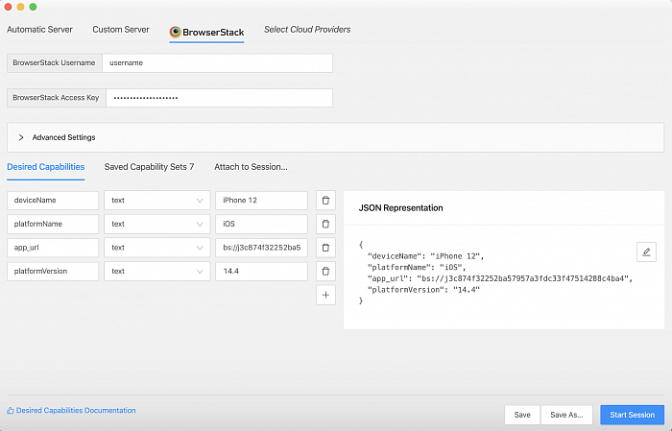Click the deviceName capability name field
This screenshot has width=672, height=431.
click(53, 201)
